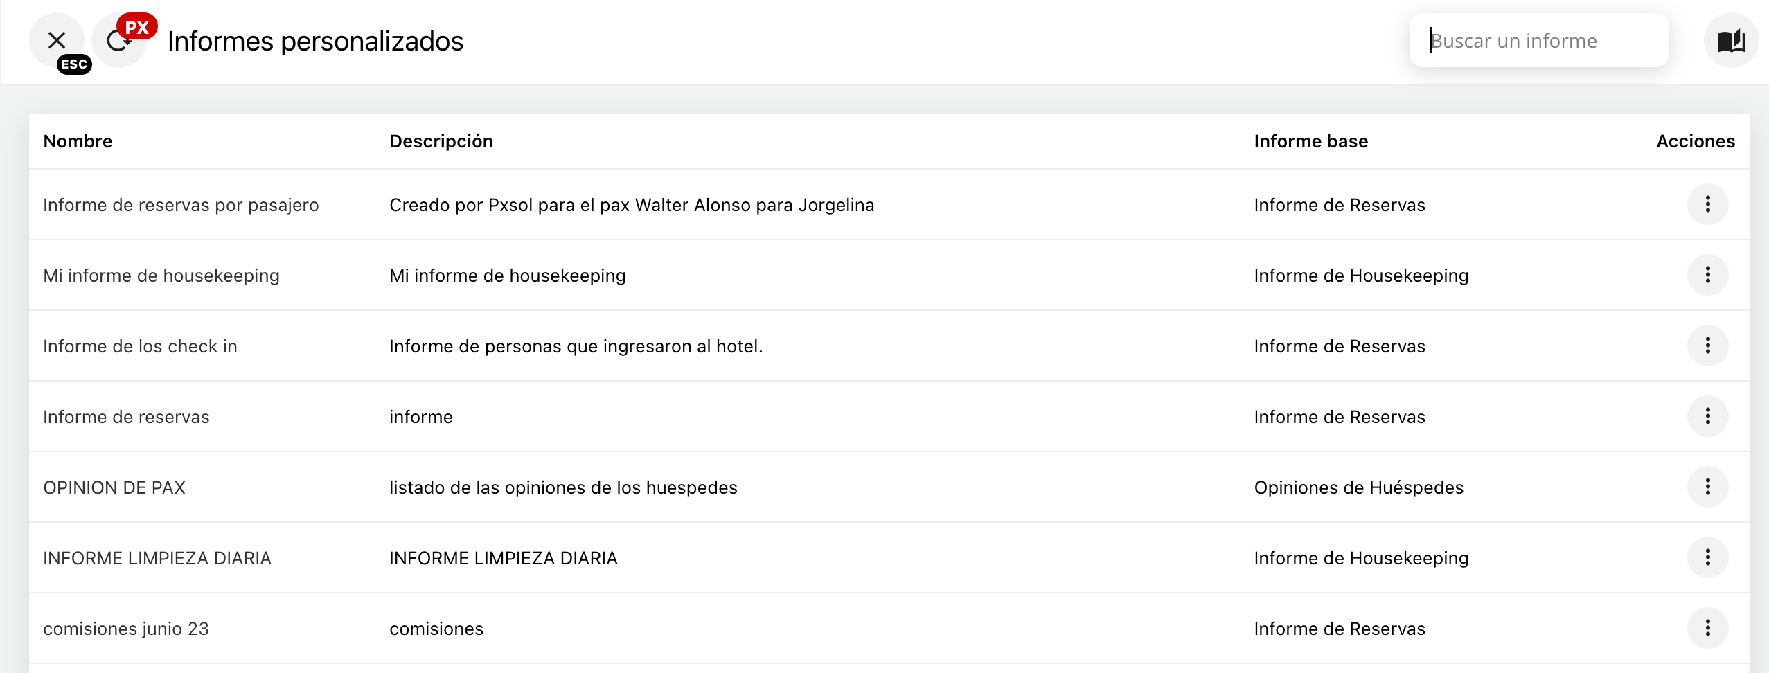The height and width of the screenshot is (673, 1769).
Task: Select the Descripción column header
Action: tap(441, 141)
